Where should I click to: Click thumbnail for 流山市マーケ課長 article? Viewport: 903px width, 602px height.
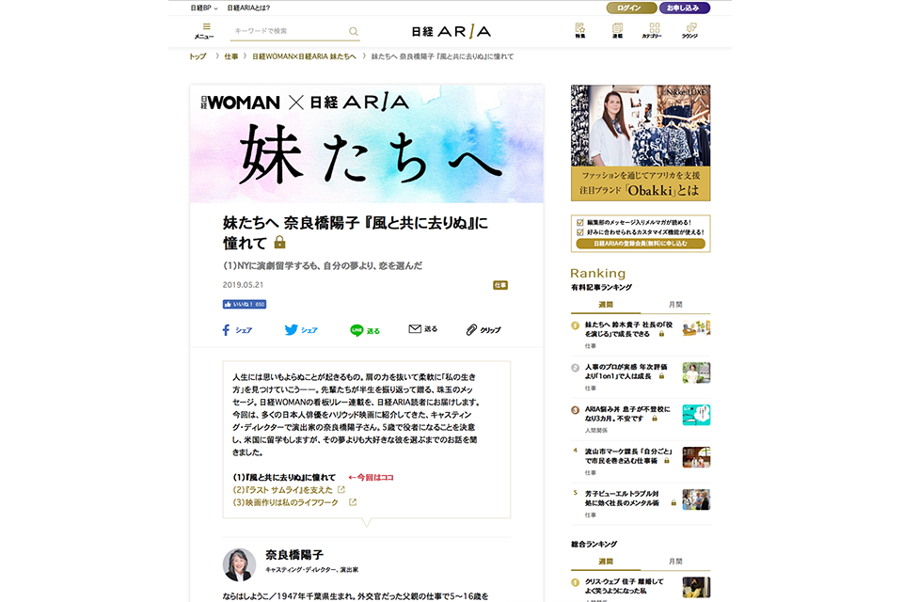point(696,457)
